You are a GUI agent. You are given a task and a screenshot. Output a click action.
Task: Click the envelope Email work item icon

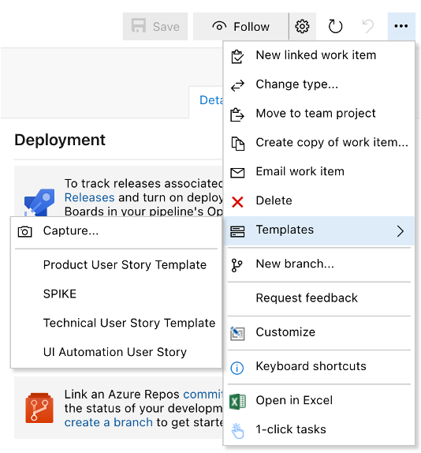point(237,173)
